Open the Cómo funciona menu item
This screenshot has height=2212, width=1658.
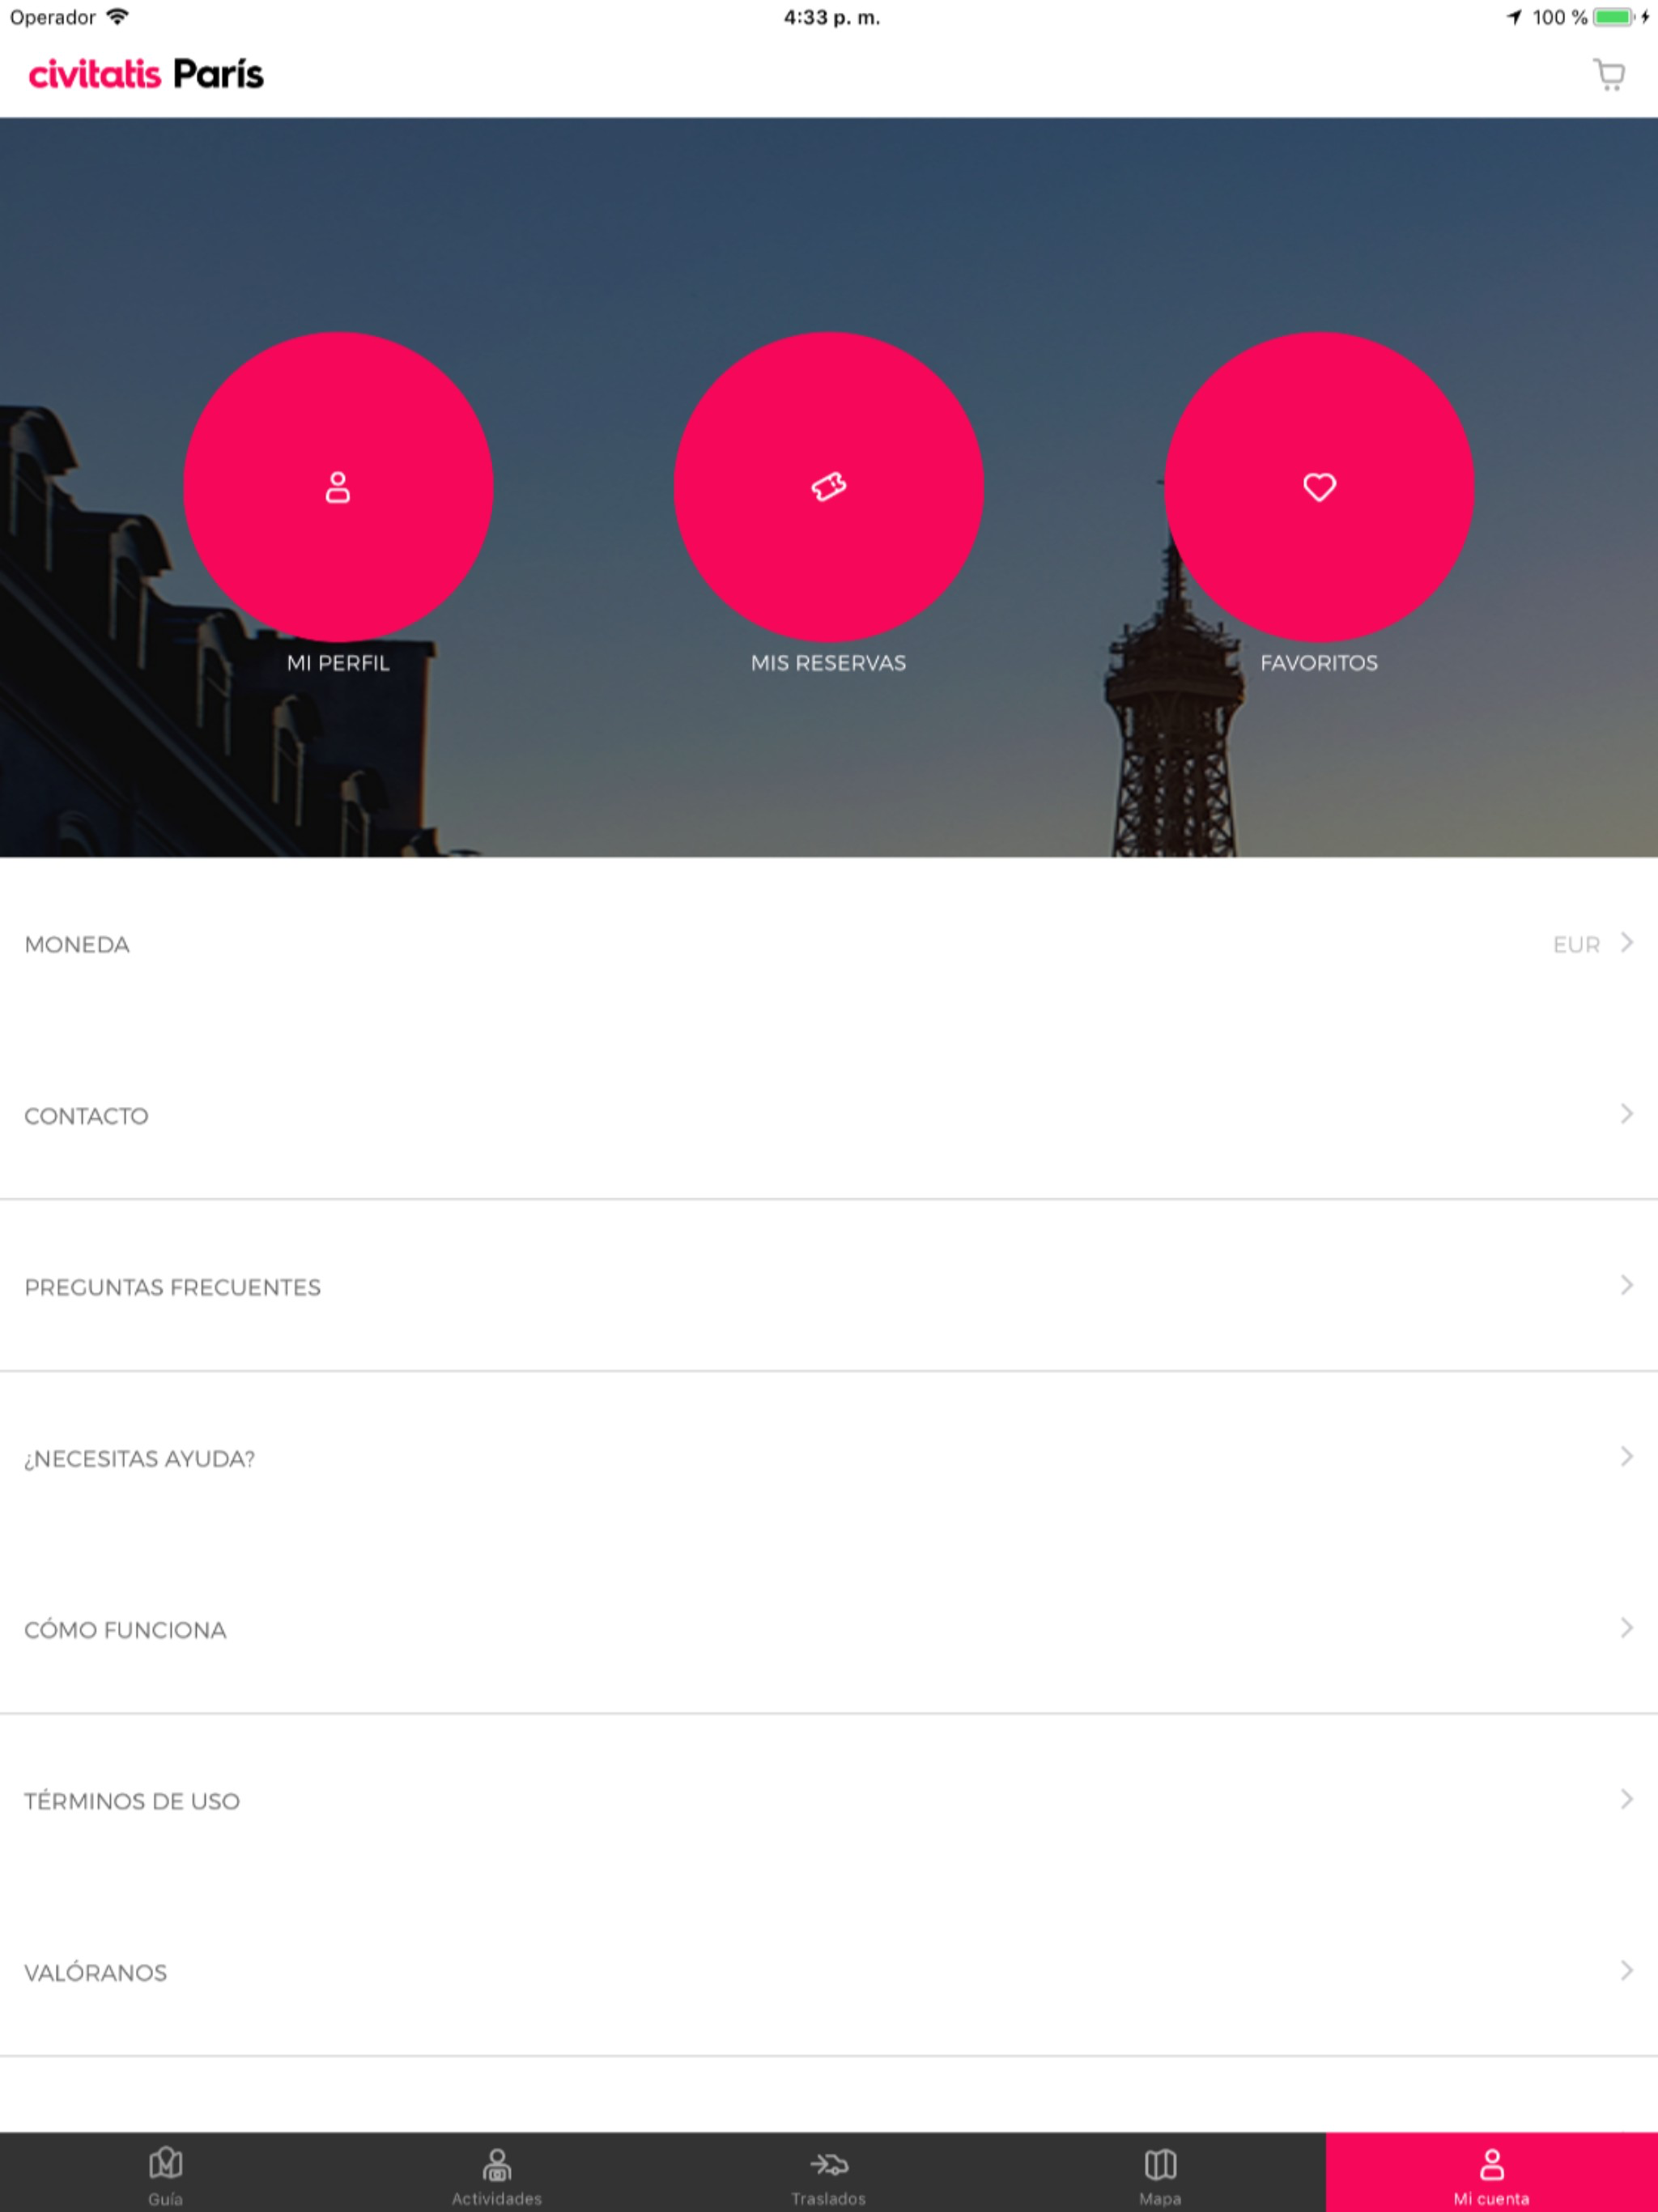coord(126,1630)
